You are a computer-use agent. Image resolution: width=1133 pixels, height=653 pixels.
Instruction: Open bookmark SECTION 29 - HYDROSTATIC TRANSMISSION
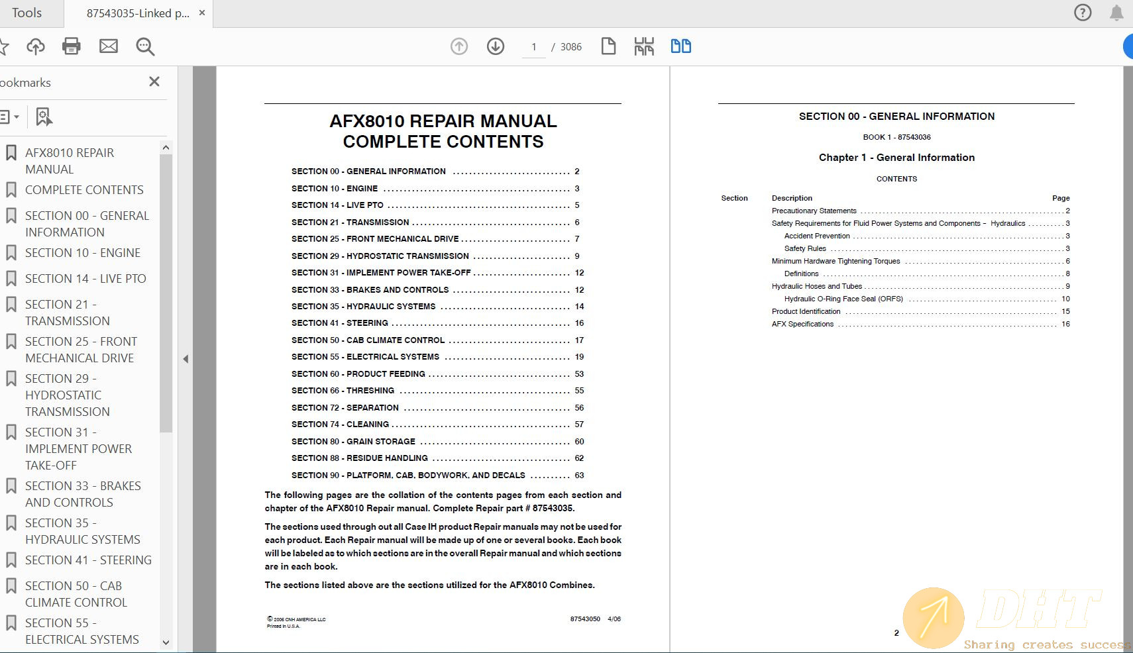[x=67, y=395]
